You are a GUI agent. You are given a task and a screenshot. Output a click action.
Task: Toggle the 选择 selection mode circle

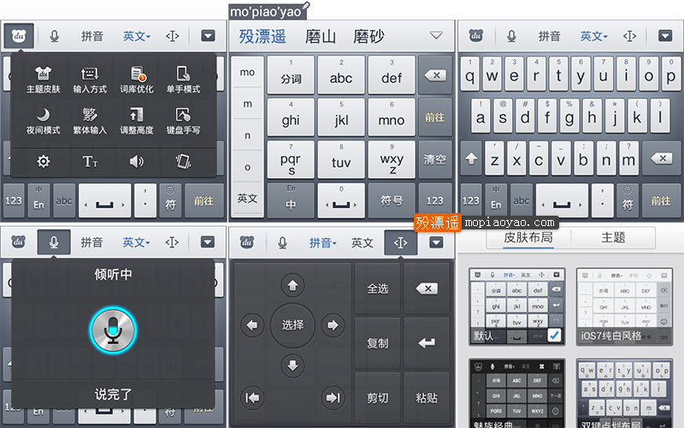coord(292,325)
